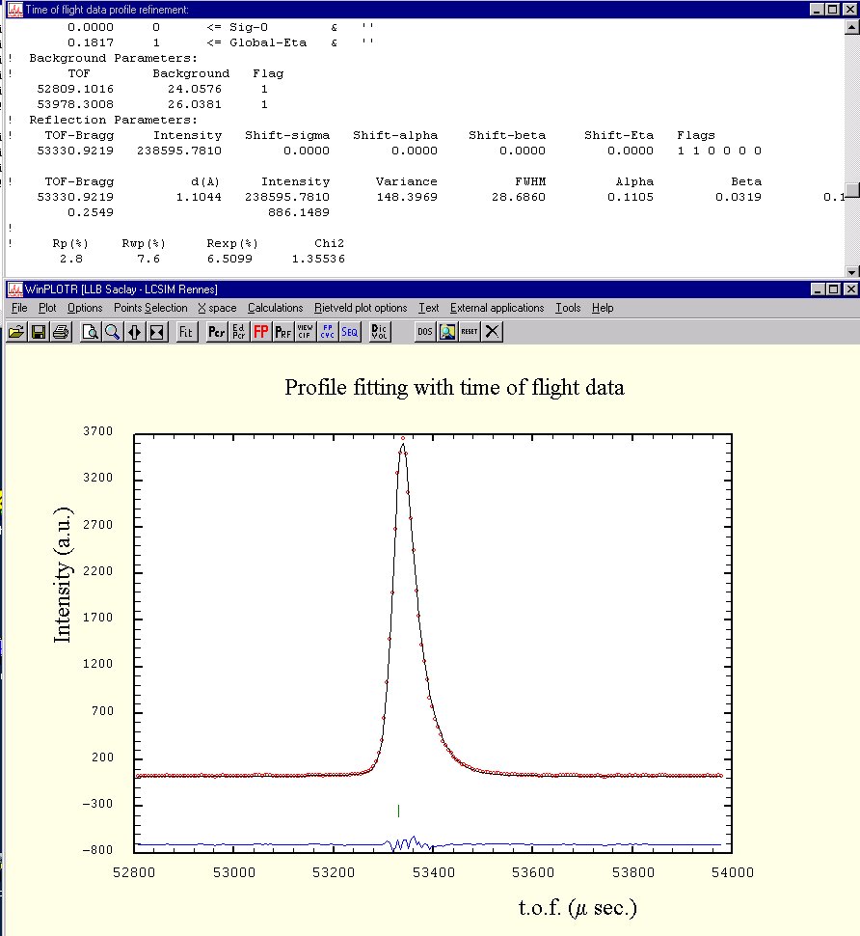Open the Points Selection menu
The width and height of the screenshot is (860, 936).
coord(150,308)
